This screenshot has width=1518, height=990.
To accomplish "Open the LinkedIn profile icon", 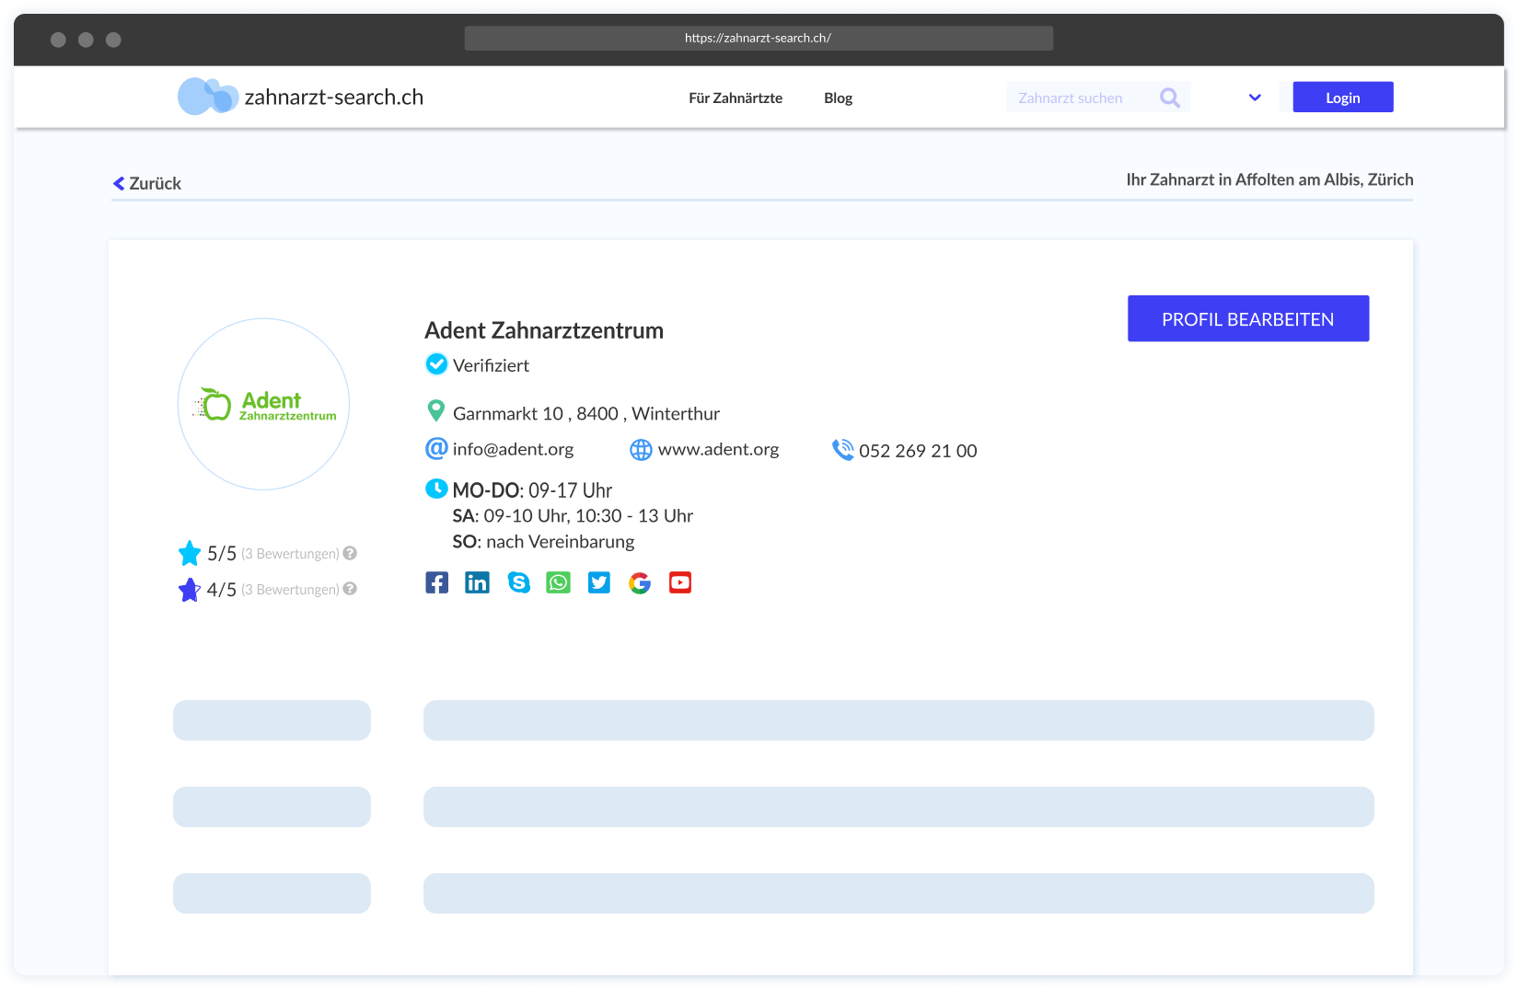I will (x=477, y=582).
